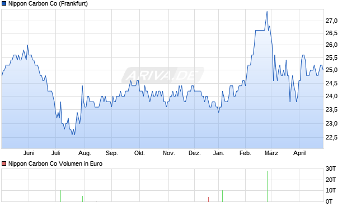
Task: Select the 'Sep.' month label
Action: [x=112, y=153]
